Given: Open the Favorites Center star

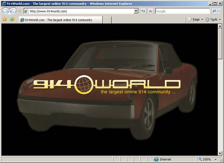Looking at the screenshot, I should tap(5, 19).
